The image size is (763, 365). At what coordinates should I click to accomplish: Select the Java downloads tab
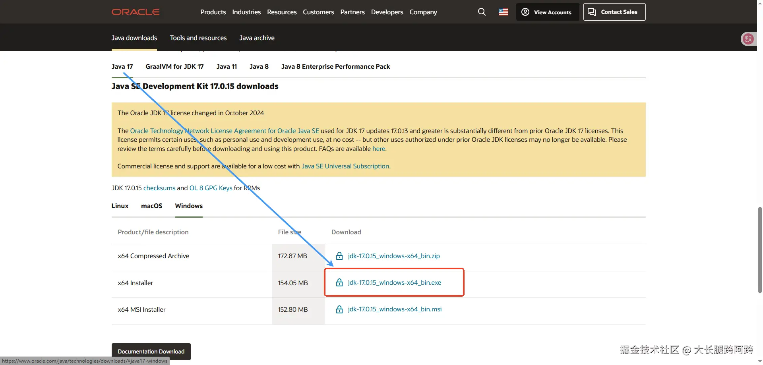pos(134,38)
